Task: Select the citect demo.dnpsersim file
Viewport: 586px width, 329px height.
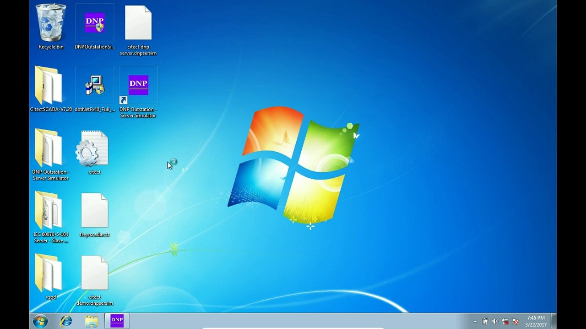Action: (x=95, y=280)
